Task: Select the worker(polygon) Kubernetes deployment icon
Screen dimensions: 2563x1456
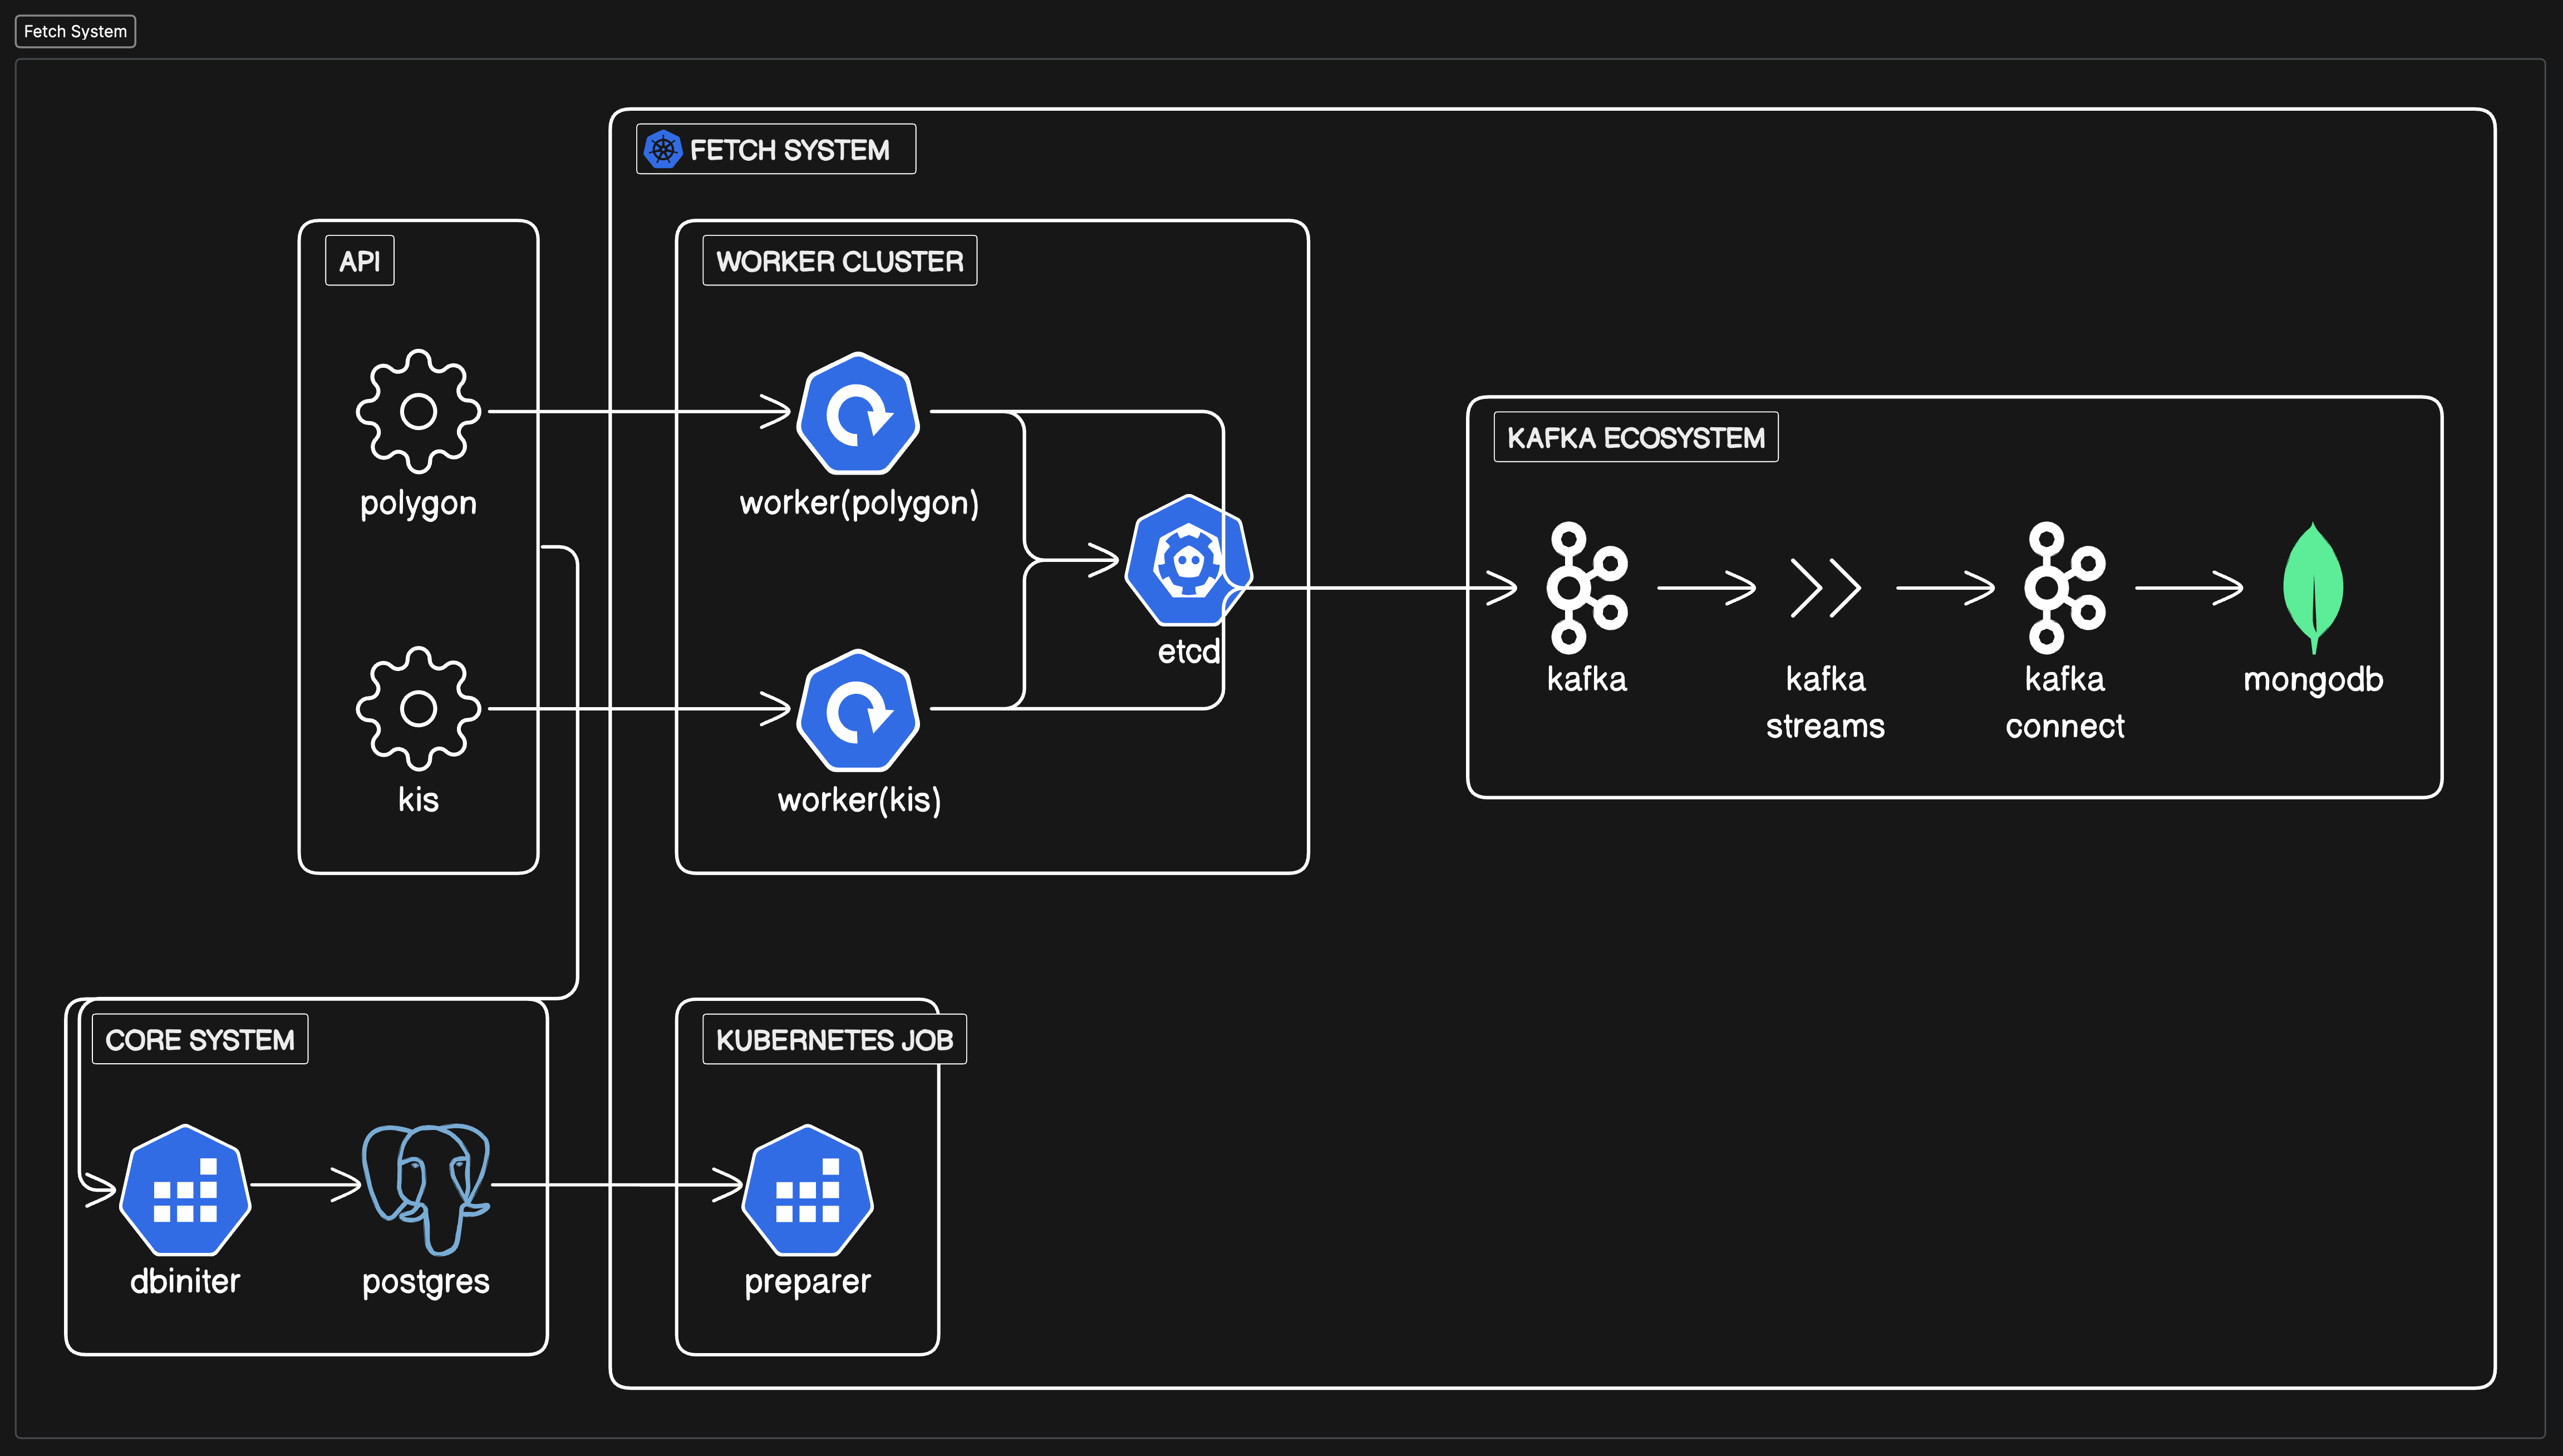Action: click(x=857, y=413)
